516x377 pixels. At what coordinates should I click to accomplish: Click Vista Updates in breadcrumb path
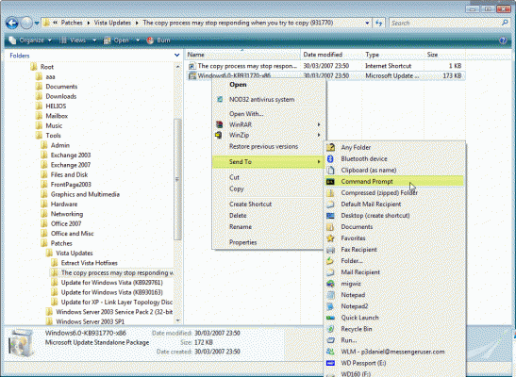(112, 23)
